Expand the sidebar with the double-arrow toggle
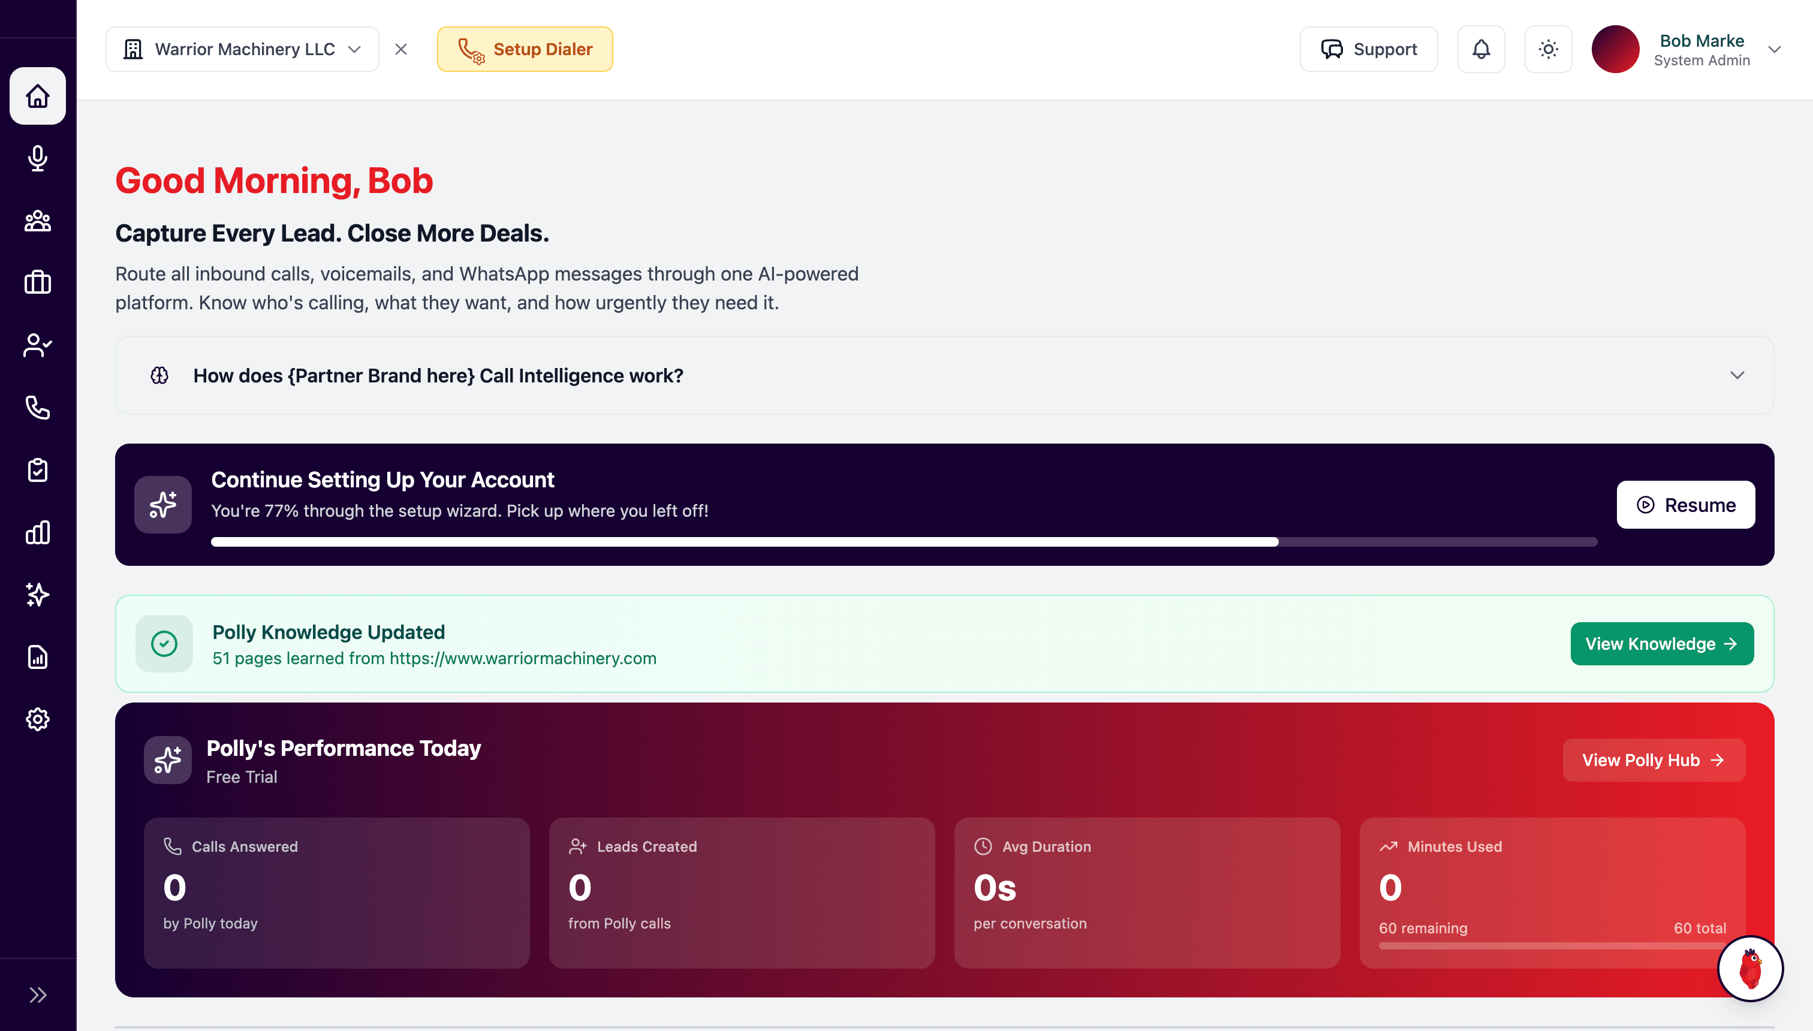The height and width of the screenshot is (1031, 1813). coord(38,995)
